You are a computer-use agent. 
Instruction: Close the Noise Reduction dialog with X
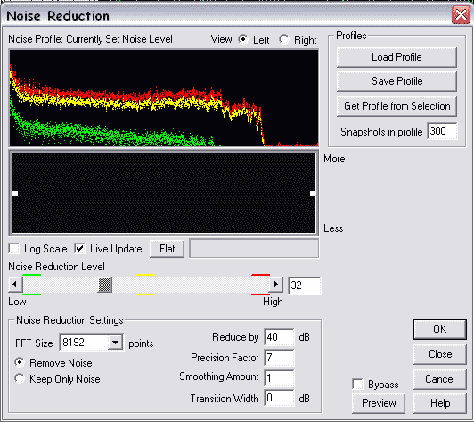[x=461, y=14]
